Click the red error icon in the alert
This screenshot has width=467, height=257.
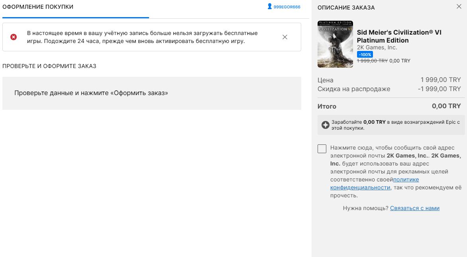14,37
